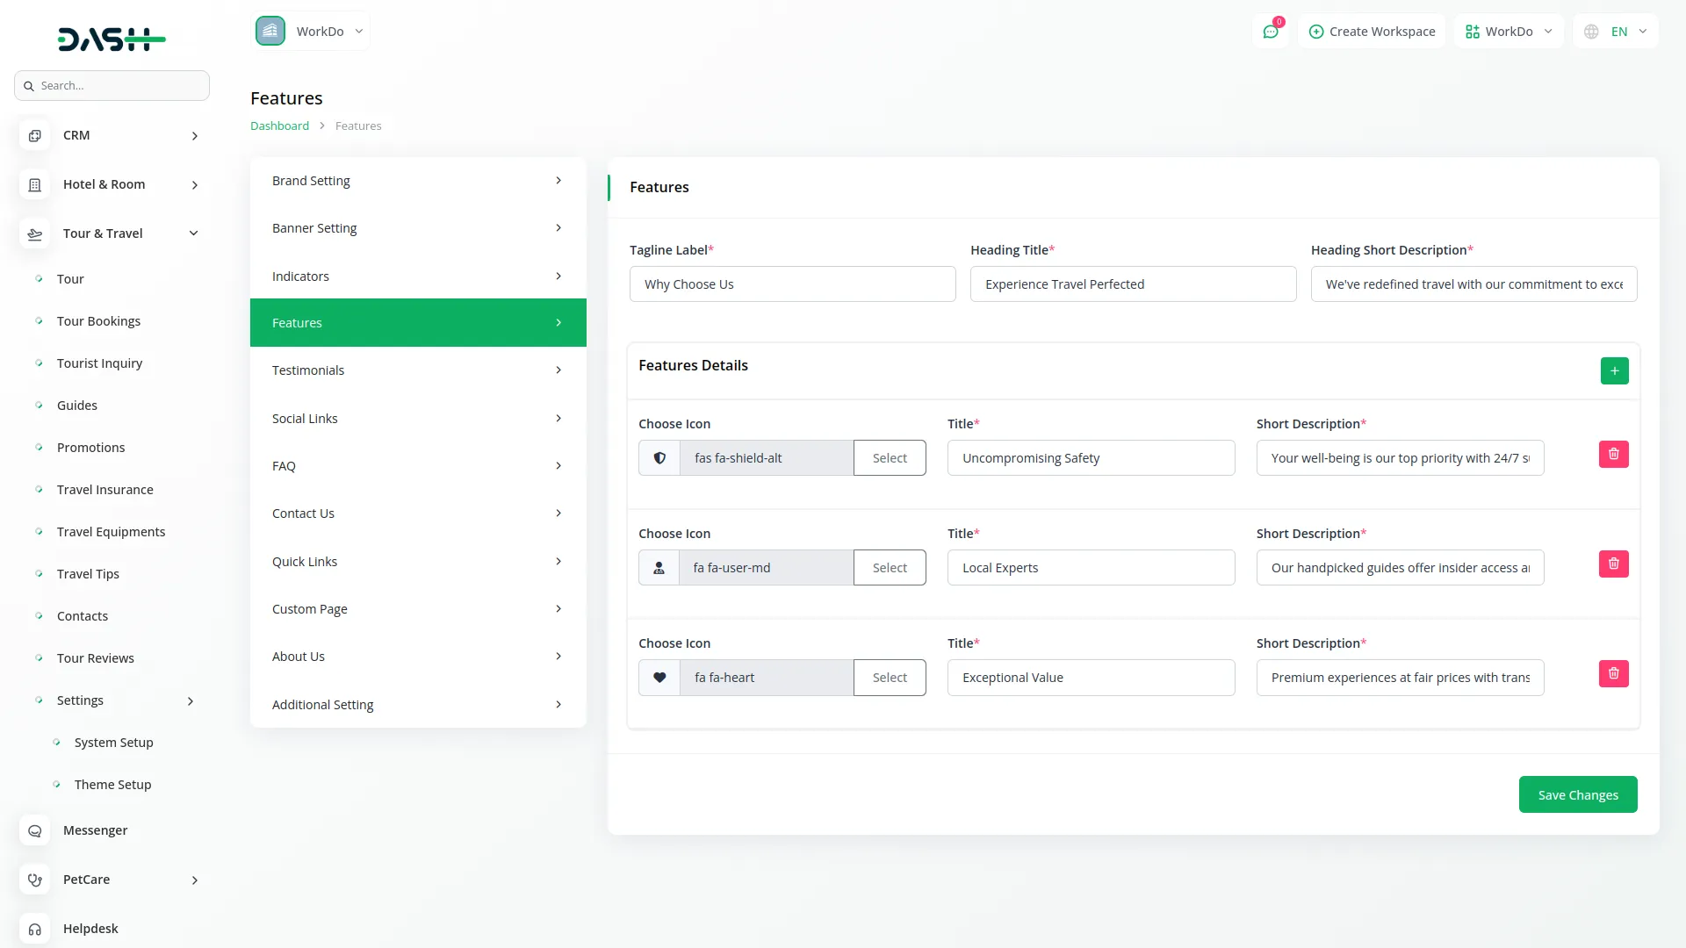Click the Tagline Label input field
Viewport: 1686px width, 948px height.
pos(792,284)
